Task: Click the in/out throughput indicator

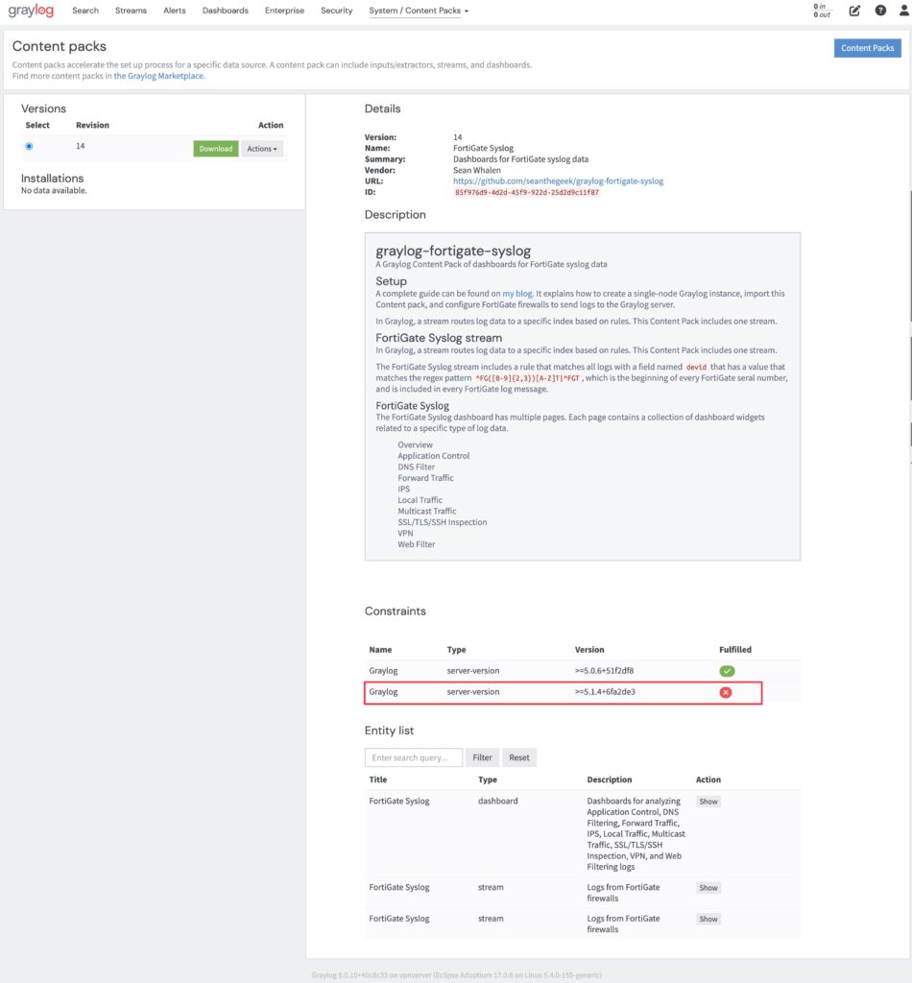Action: [x=822, y=11]
